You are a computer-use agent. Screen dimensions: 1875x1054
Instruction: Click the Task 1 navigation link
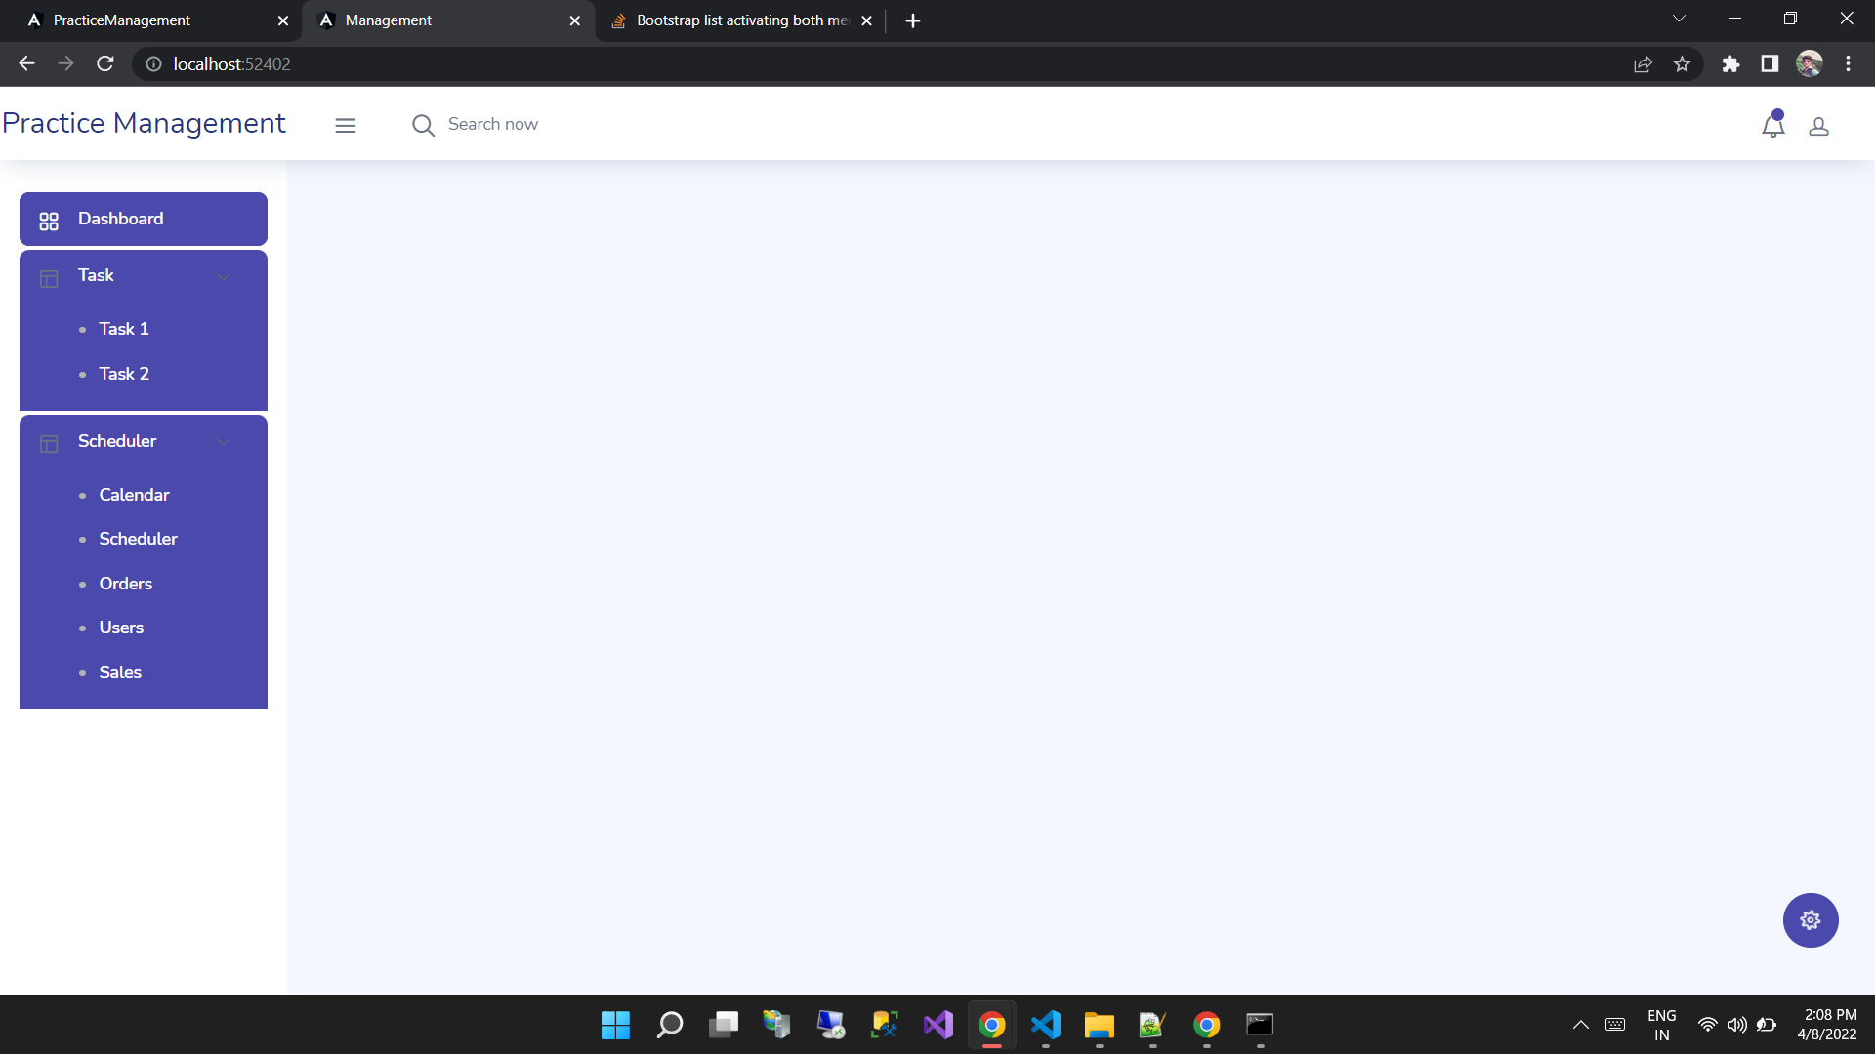click(125, 328)
